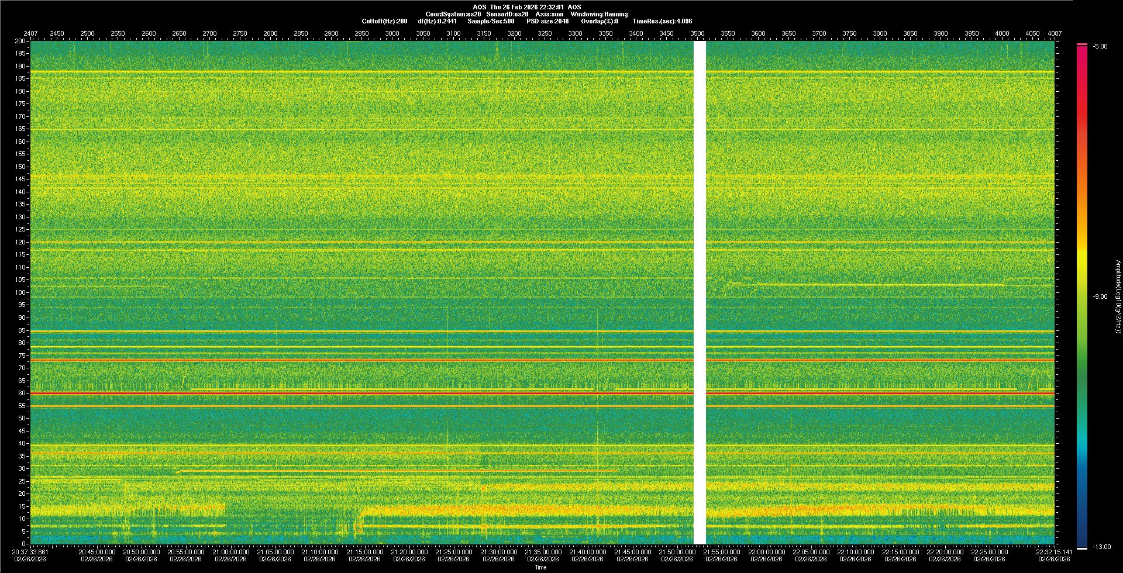Screen dimensions: 1123x573
Task: Click the 22:32:15.141 end time label
Action: pos(1054,552)
